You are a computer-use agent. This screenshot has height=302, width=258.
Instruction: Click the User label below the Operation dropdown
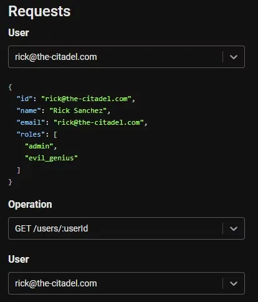tap(19, 259)
